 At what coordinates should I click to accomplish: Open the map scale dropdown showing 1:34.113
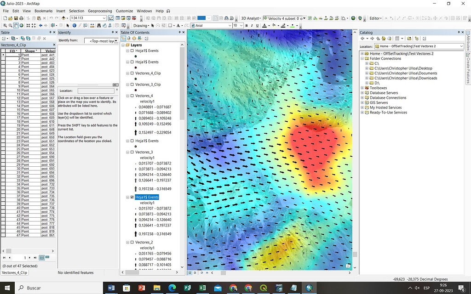click(104, 17)
